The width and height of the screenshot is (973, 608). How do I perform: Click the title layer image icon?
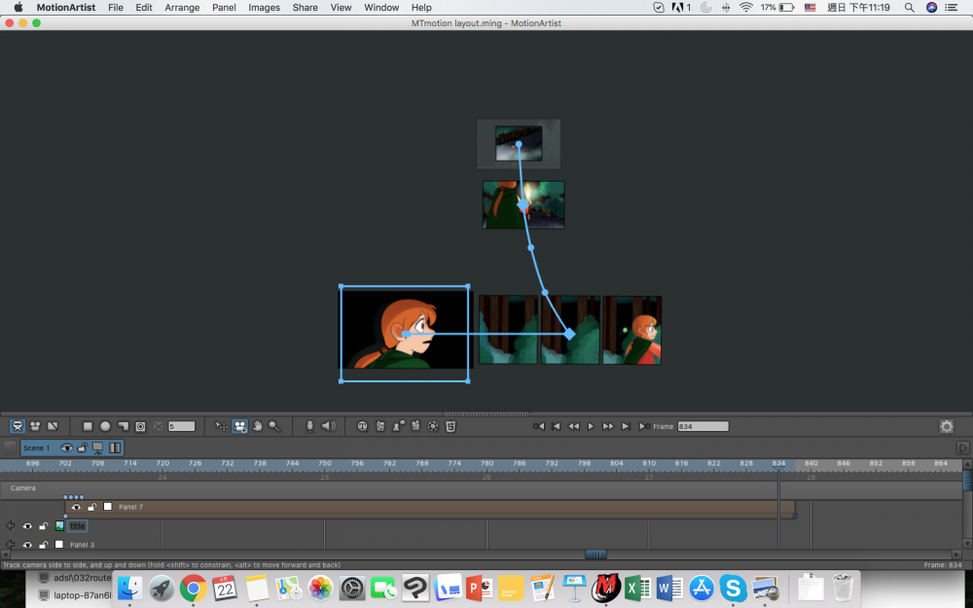pos(59,526)
